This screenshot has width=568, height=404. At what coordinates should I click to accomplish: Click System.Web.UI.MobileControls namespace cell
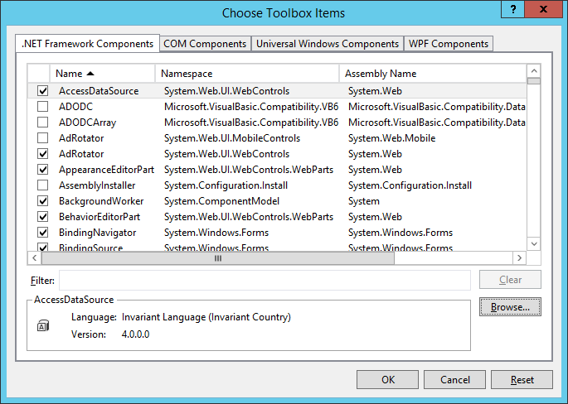click(x=232, y=137)
